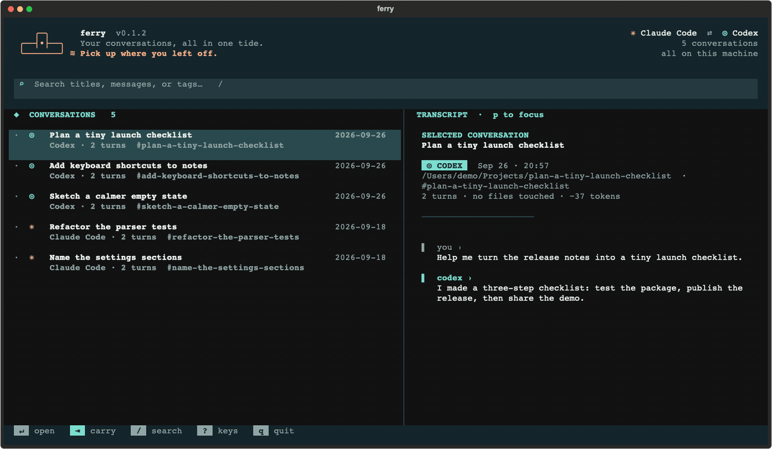Click the 'quit' shortcut label in footer
Image resolution: width=772 pixels, height=449 pixels.
coord(284,431)
